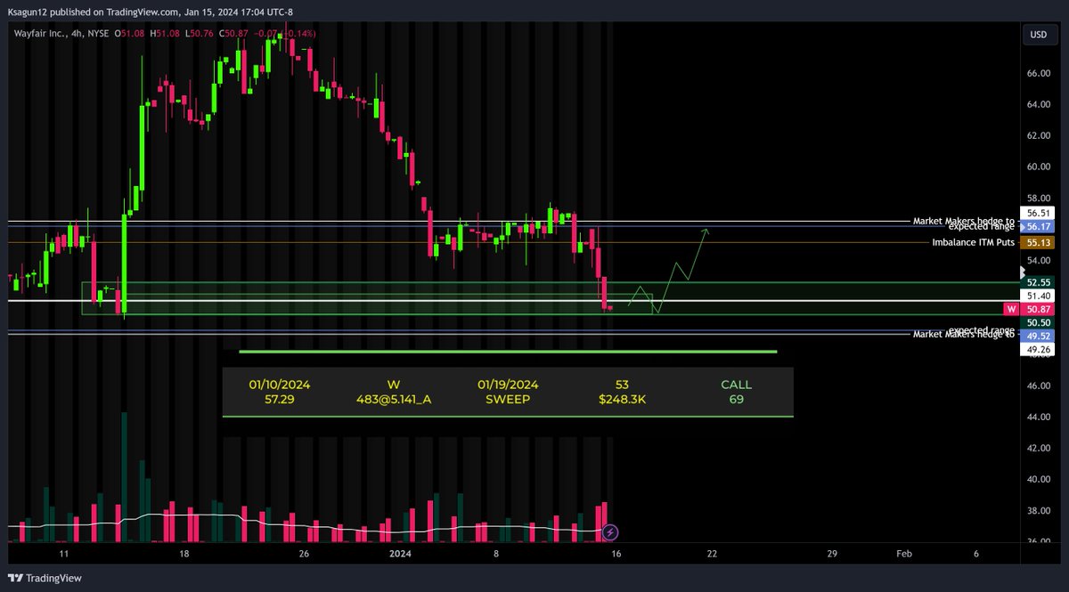Click the 29 date axis label

point(832,553)
